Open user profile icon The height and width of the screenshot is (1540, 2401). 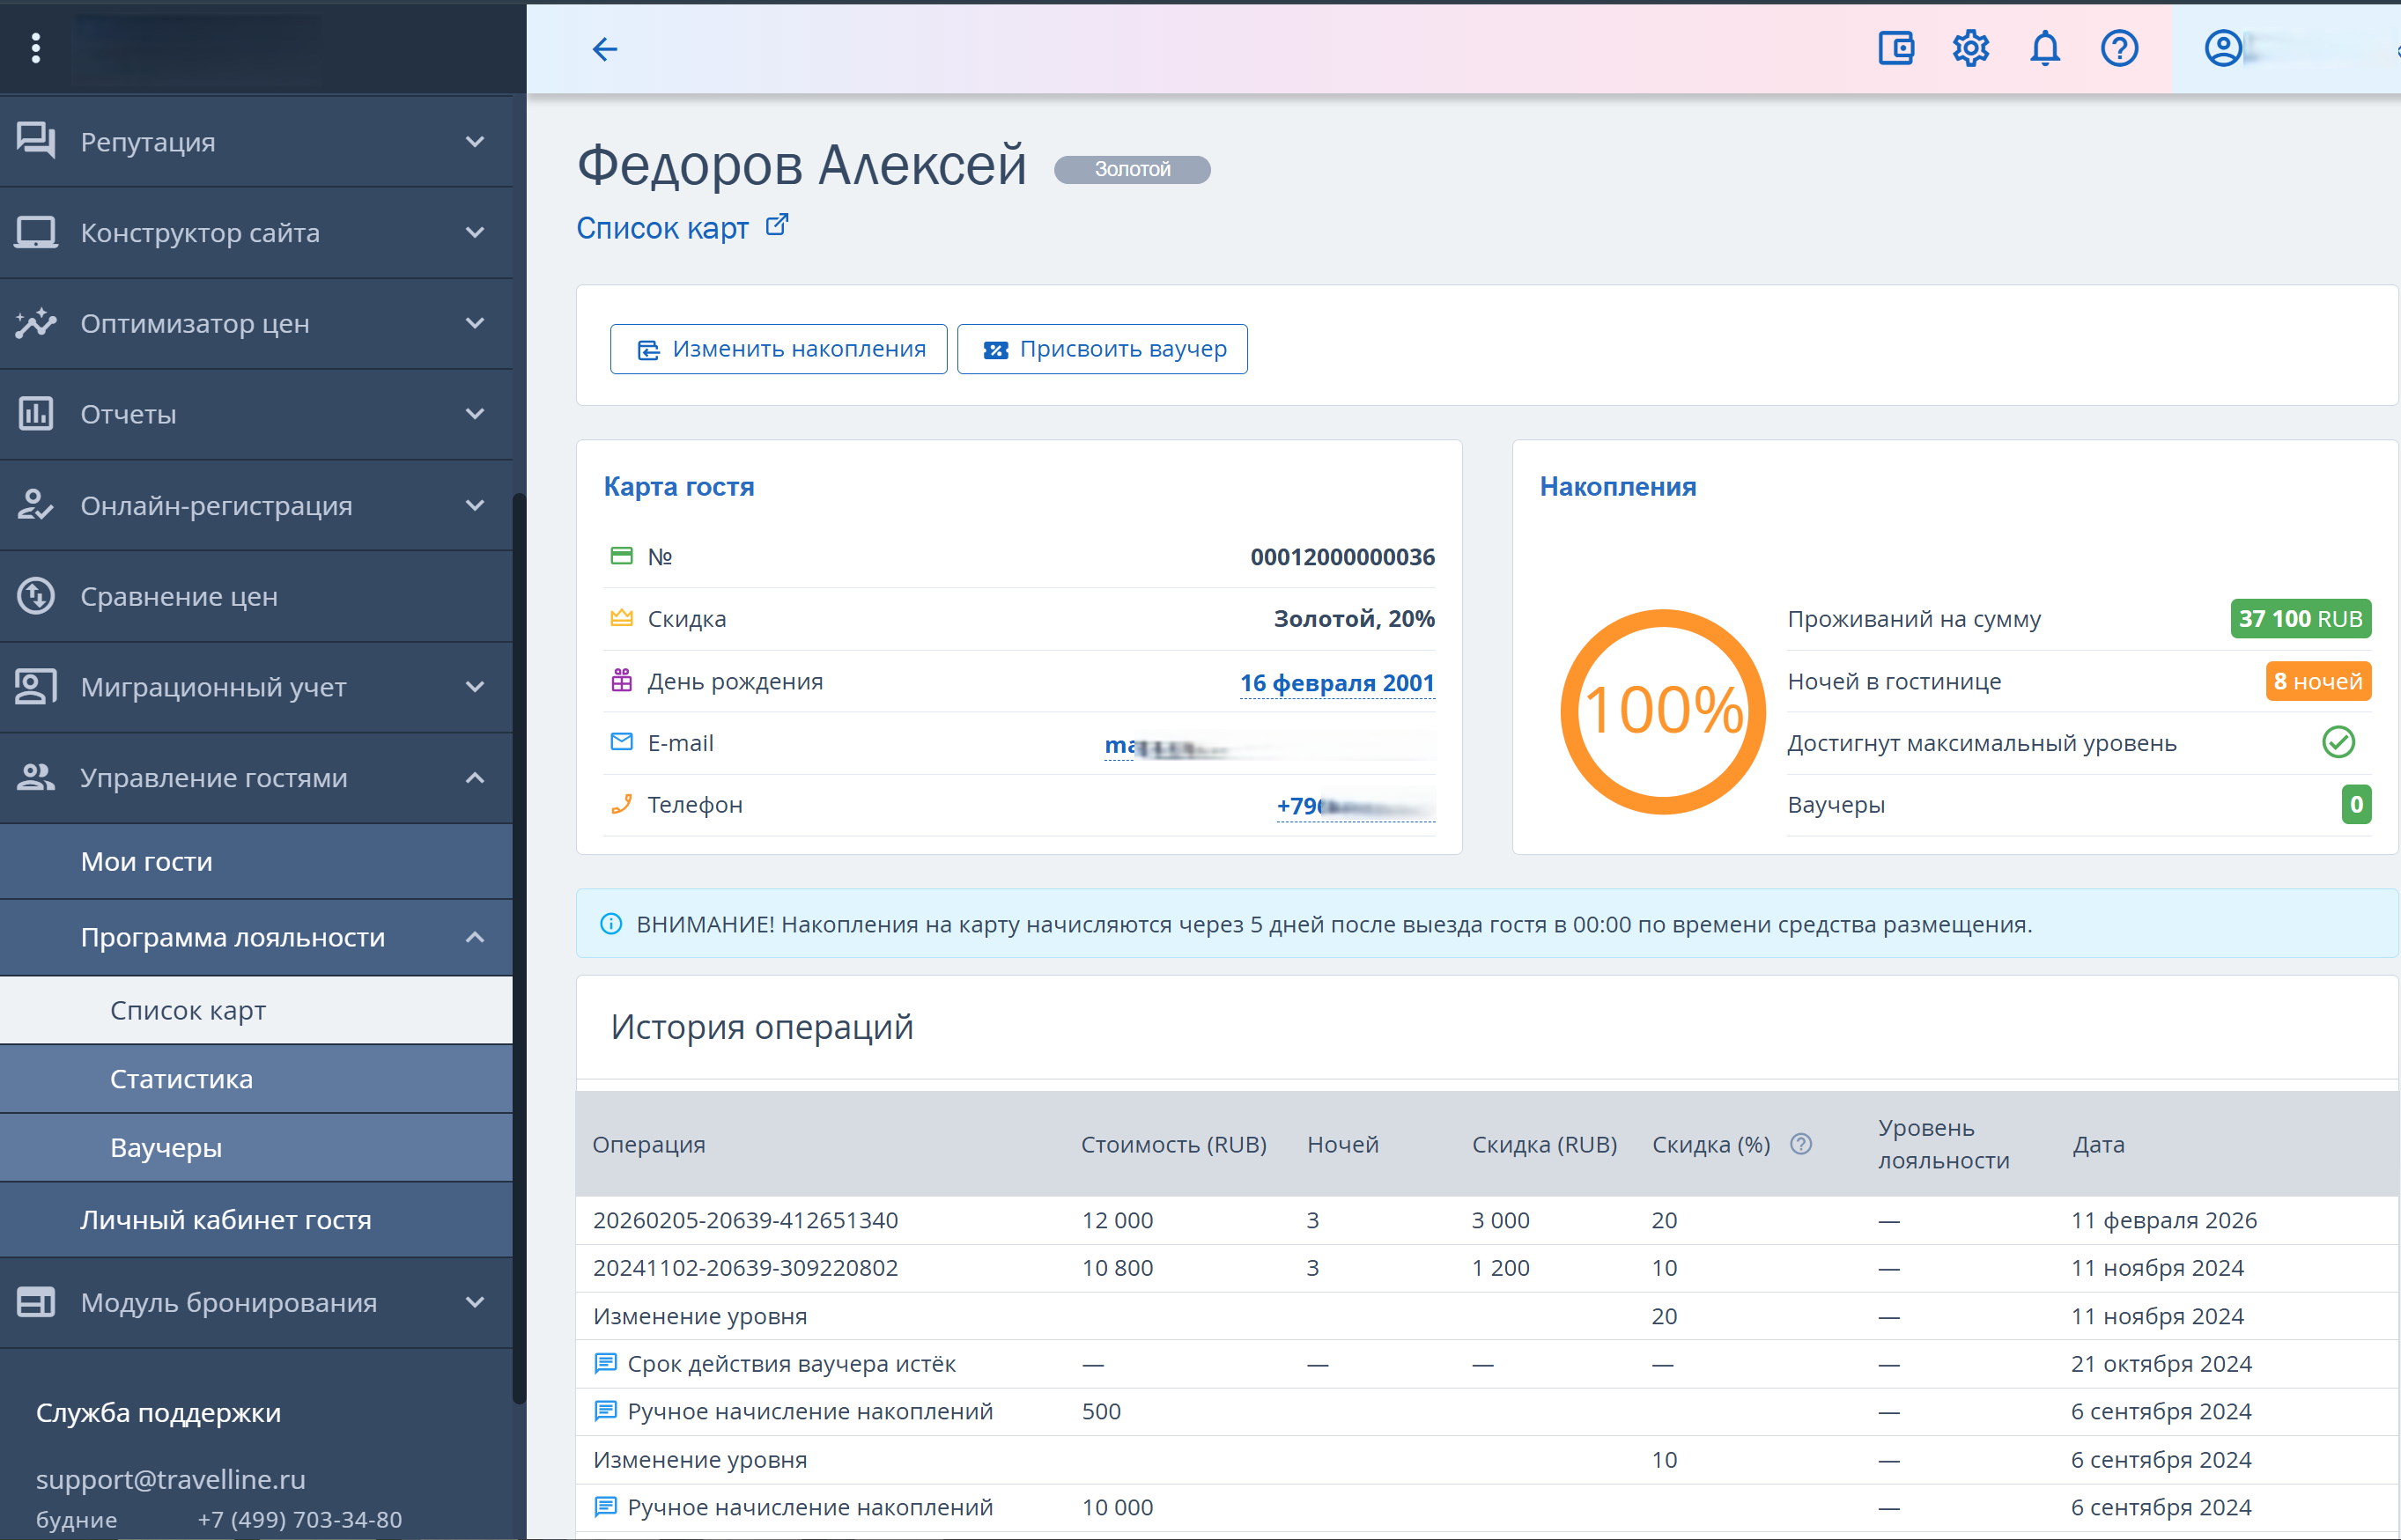(2222, 48)
